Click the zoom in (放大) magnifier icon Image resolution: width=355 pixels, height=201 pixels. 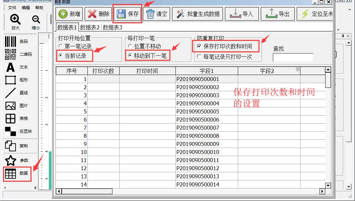click(x=15, y=20)
